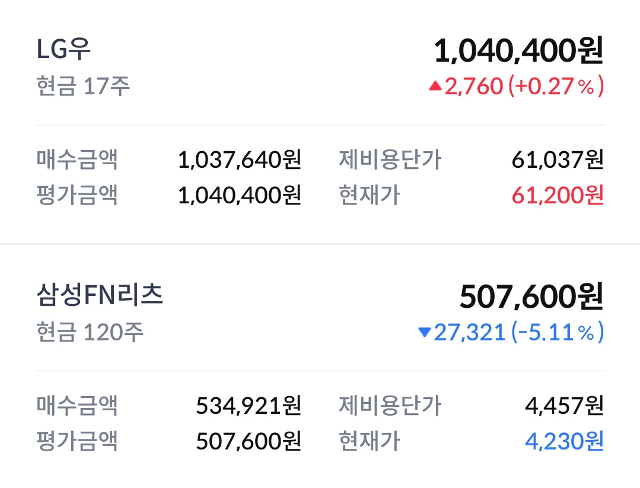
Task: Open the 삼성FN리츠 stock name
Action: tap(100, 295)
